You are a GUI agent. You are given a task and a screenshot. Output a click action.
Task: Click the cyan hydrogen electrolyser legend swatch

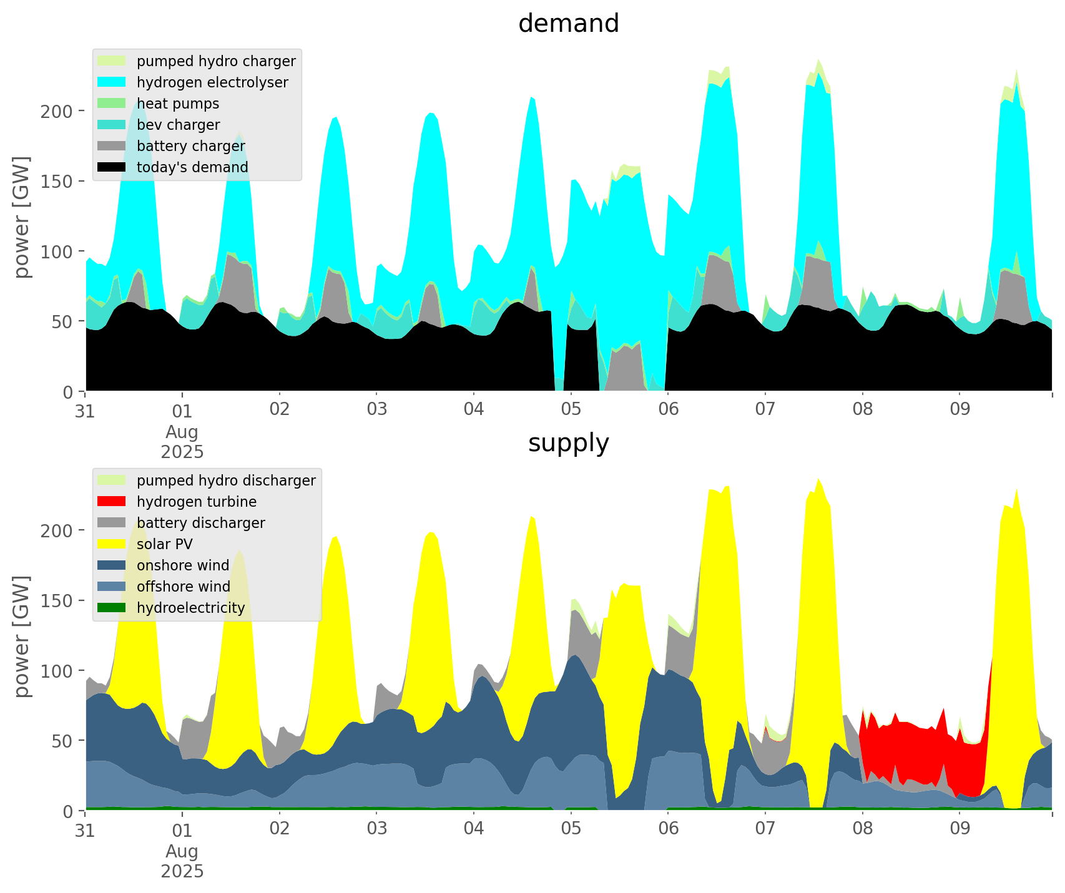pos(112,82)
